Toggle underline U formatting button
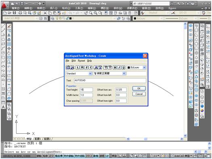This screenshot has height=159, width=212. click(x=124, y=67)
